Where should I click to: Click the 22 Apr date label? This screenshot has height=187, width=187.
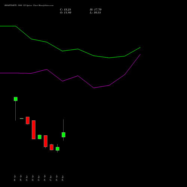click(33, 178)
